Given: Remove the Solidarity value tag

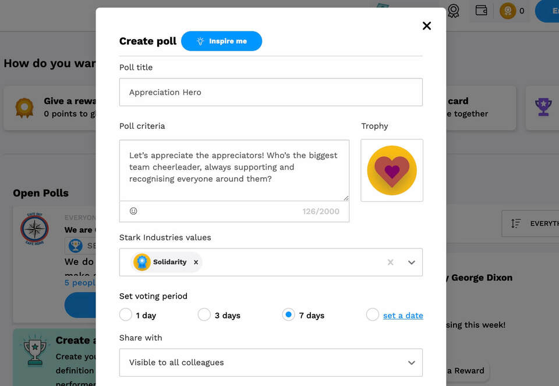Looking at the screenshot, I should 194,262.
